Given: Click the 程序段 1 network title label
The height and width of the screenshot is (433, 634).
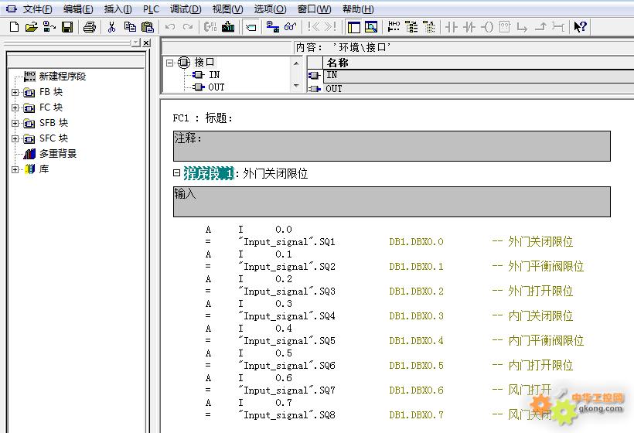Looking at the screenshot, I should click(x=209, y=173).
